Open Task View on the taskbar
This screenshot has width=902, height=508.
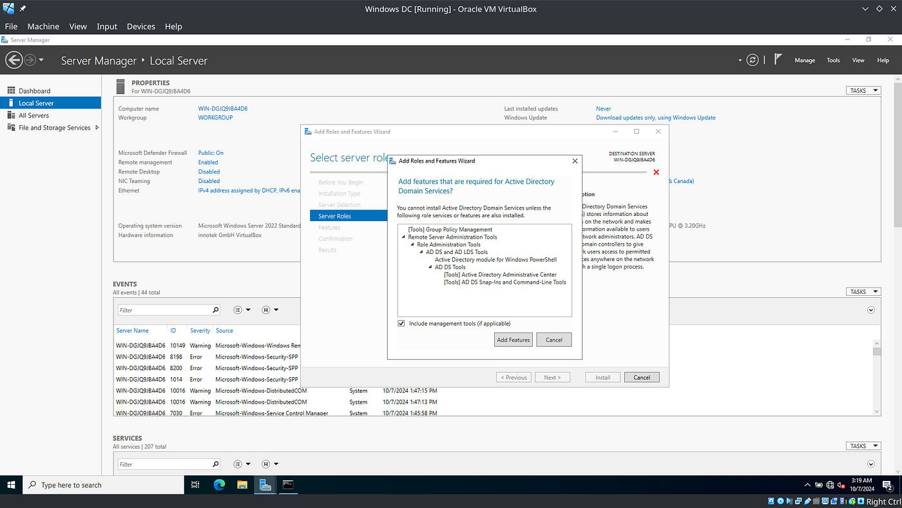tap(195, 485)
